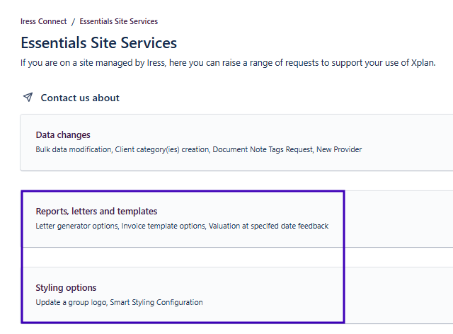Click Client category(ies) creation text

point(161,149)
